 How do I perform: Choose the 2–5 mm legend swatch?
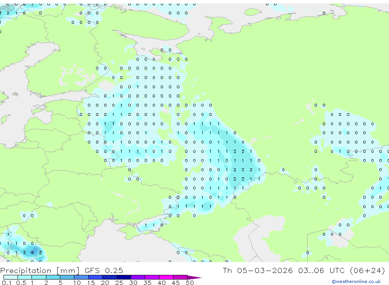pyautogui.click(x=53, y=277)
